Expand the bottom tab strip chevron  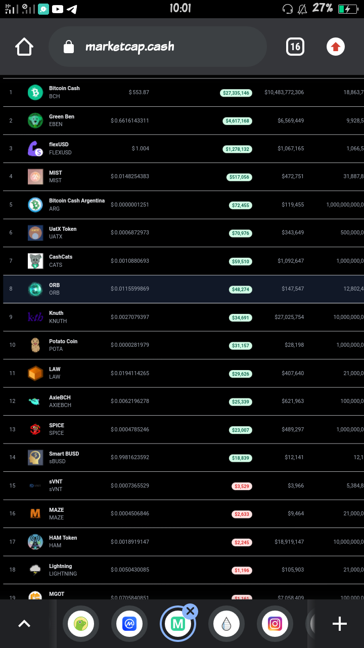tap(24, 624)
